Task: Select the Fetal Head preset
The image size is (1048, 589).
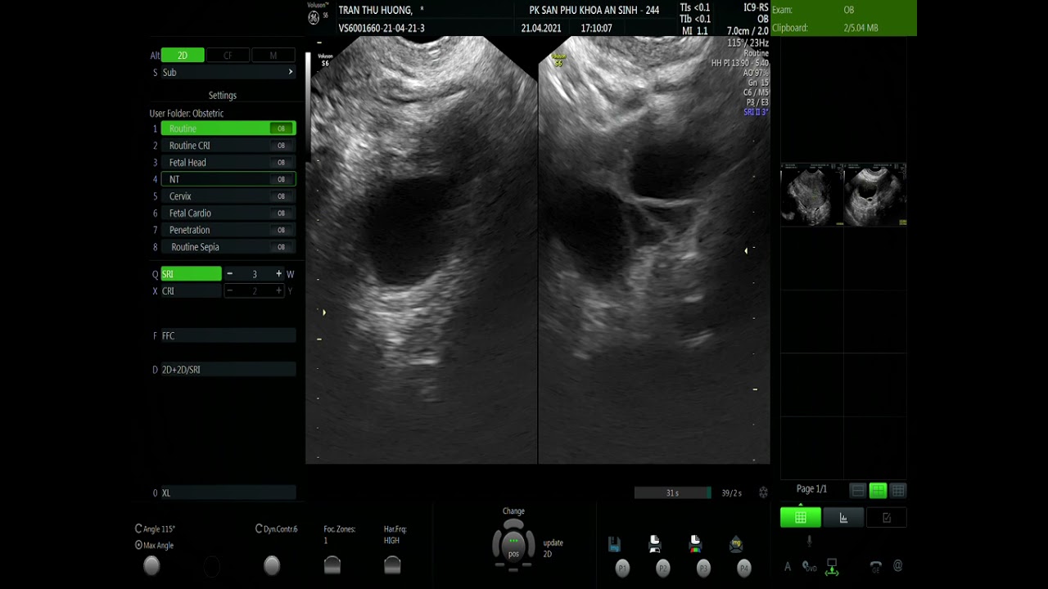Action: click(x=228, y=162)
